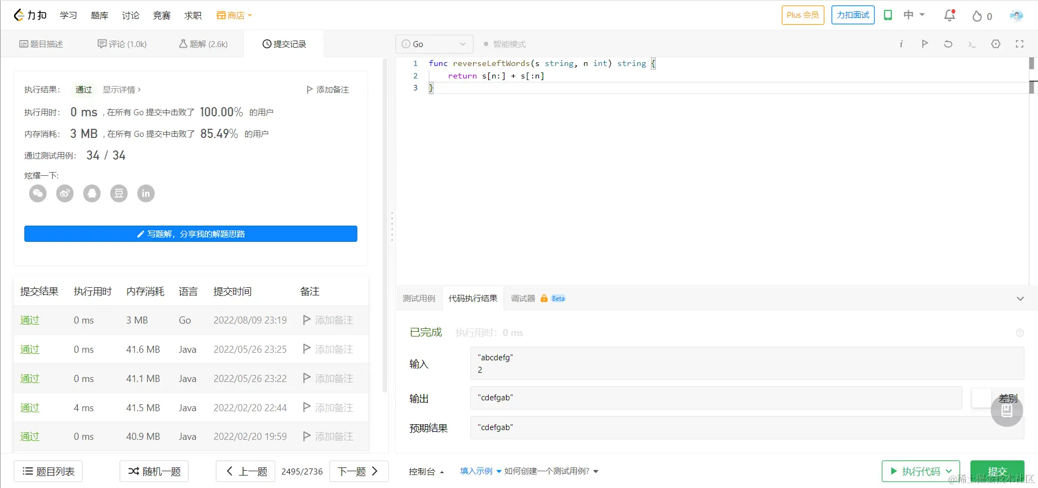Show editor info icon
This screenshot has height=488, width=1038.
(901, 44)
